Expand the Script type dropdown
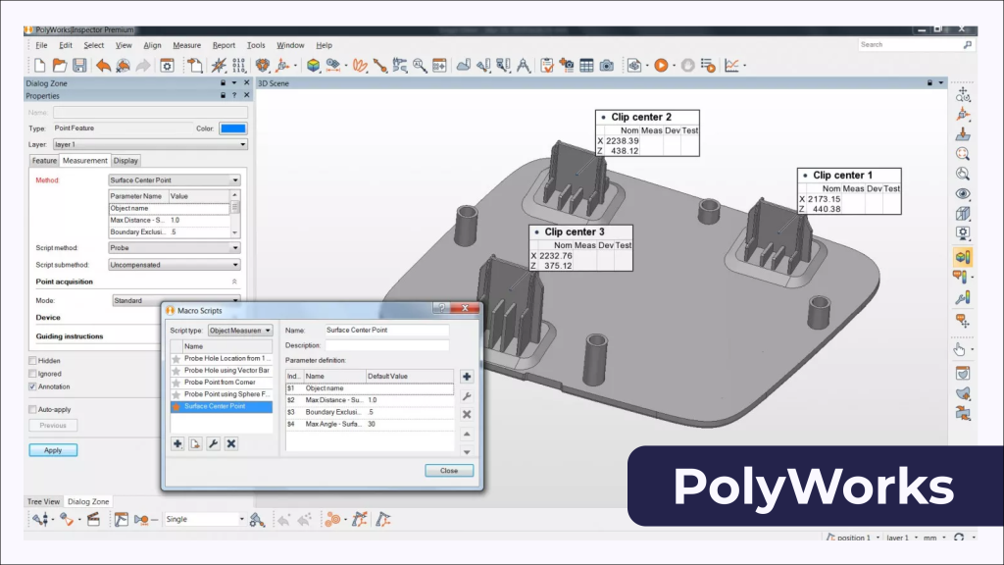Screen dimensions: 1004x565 tap(240, 331)
